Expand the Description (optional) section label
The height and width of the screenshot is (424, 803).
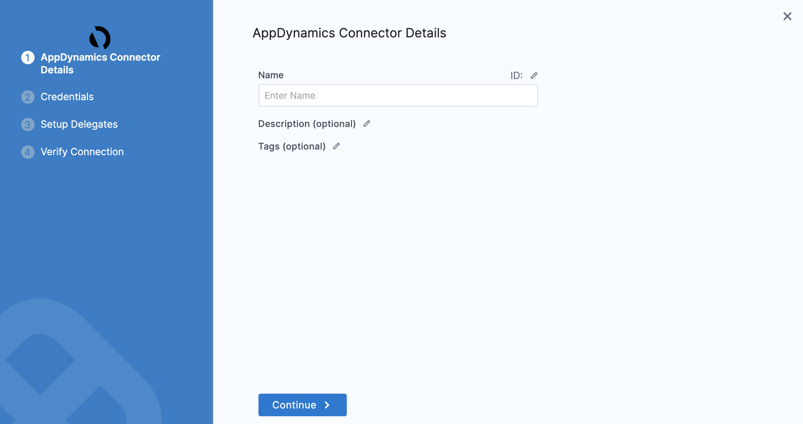coord(307,124)
